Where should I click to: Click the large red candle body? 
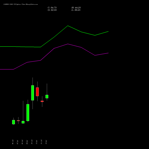pos(37,92)
